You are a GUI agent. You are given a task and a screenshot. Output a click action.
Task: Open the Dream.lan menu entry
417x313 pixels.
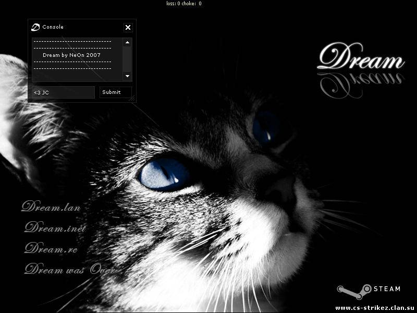(51, 207)
